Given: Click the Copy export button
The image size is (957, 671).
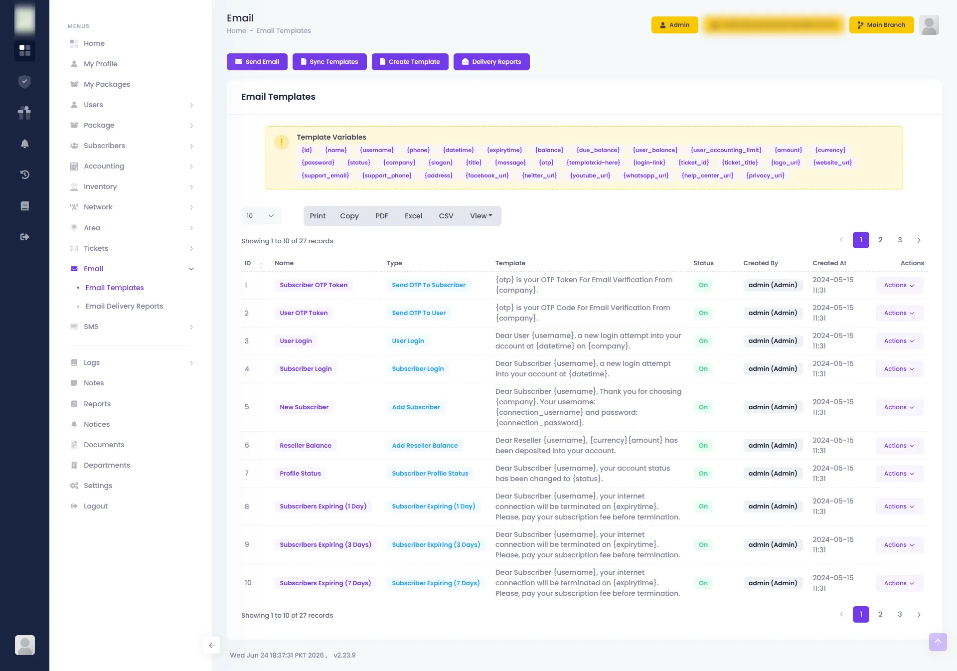Looking at the screenshot, I should point(349,216).
